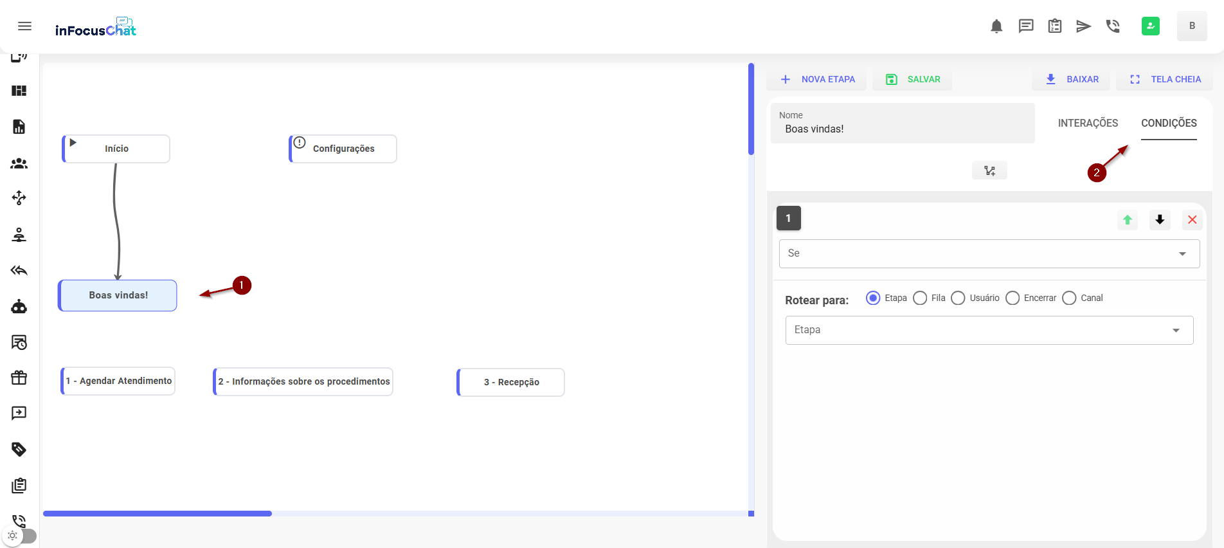This screenshot has height=548, width=1224.
Task: Select the Usuário radio option
Action: pos(958,298)
